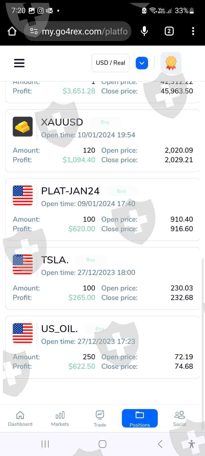Open the Social tab
Viewport: 205px width, 456px height.
coord(180,418)
